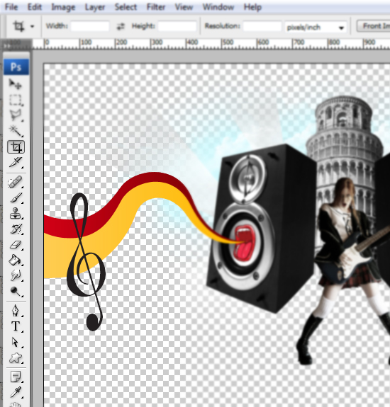Viewport: 390px width, 407px height.
Task: Open the pixels/inch units dropdown
Action: [x=316, y=27]
